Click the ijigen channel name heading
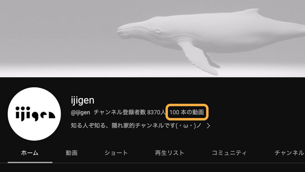This screenshot has width=305, height=172. pos(82,101)
